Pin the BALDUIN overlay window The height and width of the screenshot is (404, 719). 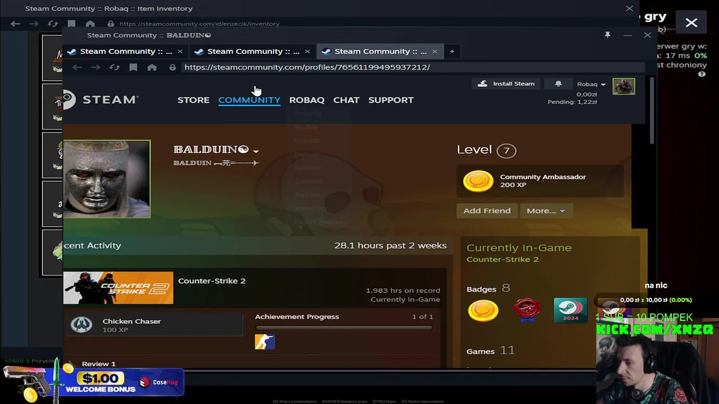(x=607, y=35)
